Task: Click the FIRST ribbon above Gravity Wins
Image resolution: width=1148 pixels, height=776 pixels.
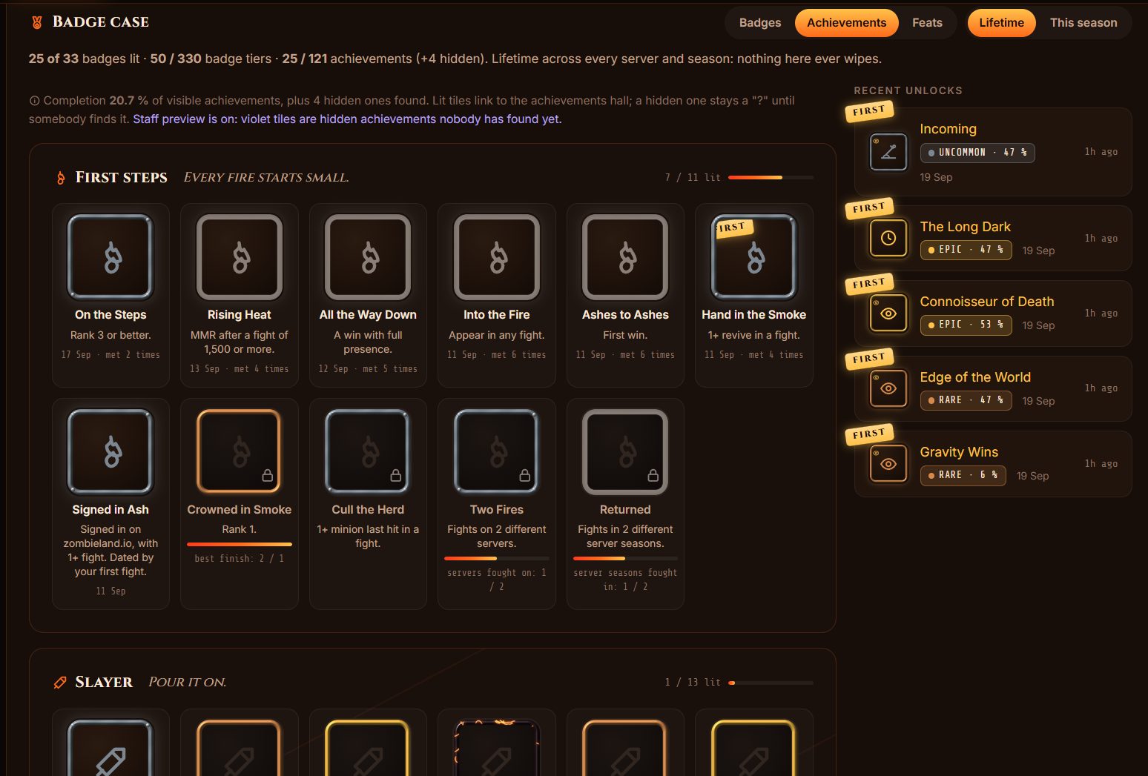Action: point(869,434)
